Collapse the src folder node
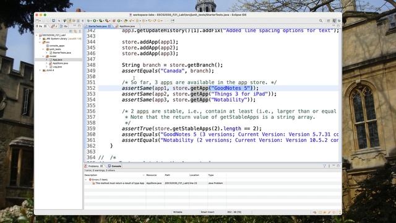The image size is (396, 223). (40, 42)
